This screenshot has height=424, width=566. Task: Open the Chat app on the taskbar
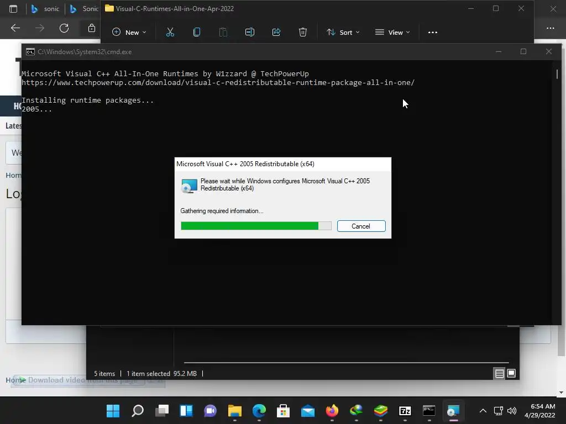(x=211, y=411)
